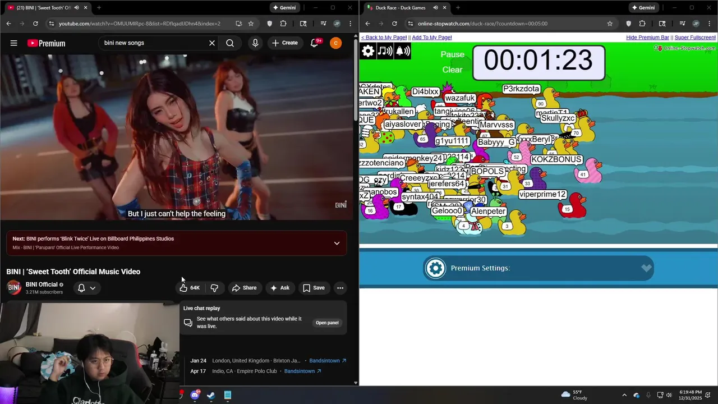Viewport: 718px width, 404px height.
Task: Dislike the Sweet Tooth video
Action: [214, 288]
